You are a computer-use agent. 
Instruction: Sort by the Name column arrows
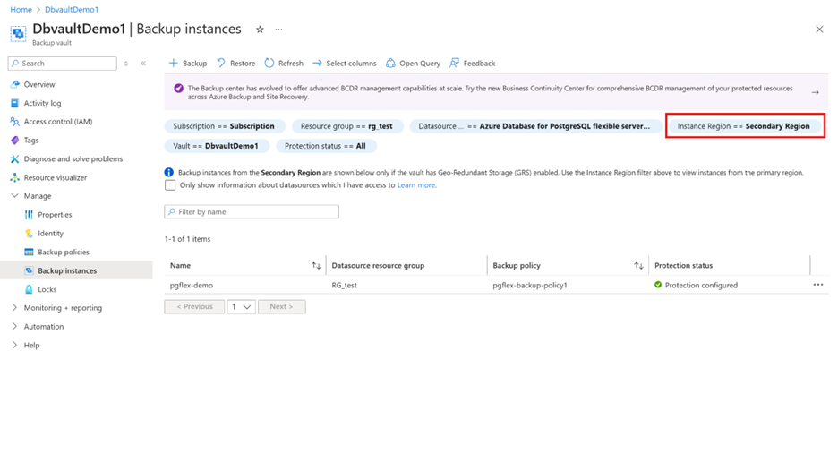[x=316, y=266]
